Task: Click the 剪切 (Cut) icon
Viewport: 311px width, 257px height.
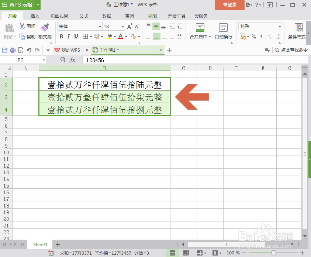Action: pos(27,26)
